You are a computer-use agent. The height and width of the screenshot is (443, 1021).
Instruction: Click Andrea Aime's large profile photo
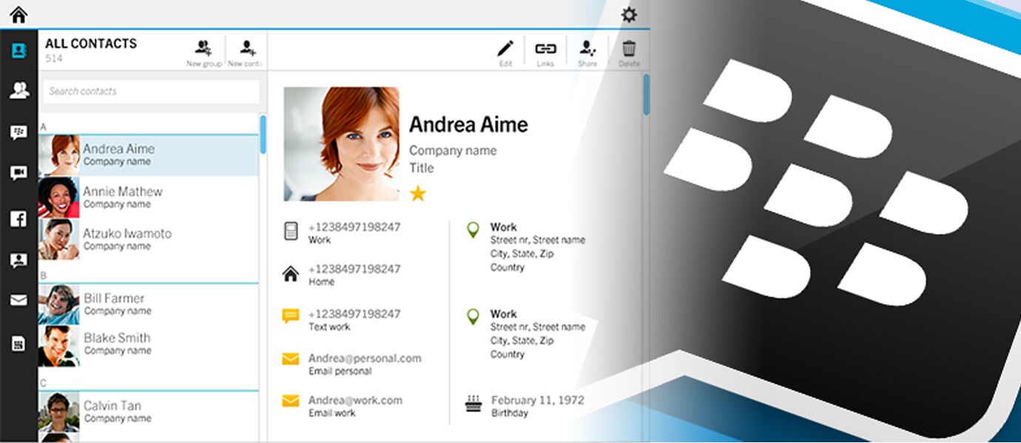341,144
